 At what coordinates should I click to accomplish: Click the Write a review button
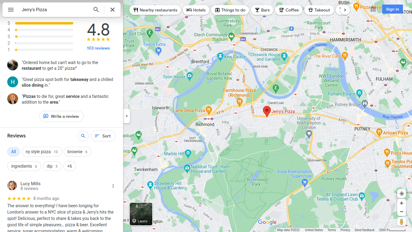62,116
